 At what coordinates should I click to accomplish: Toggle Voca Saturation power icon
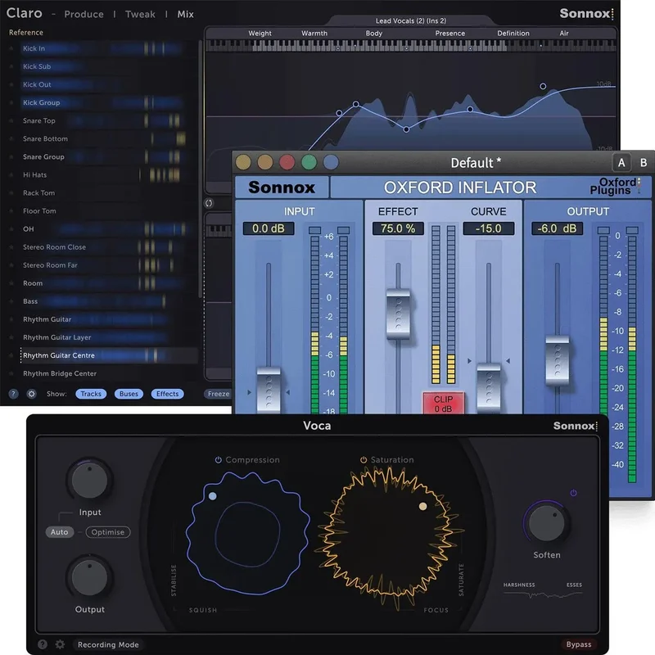[x=364, y=459]
